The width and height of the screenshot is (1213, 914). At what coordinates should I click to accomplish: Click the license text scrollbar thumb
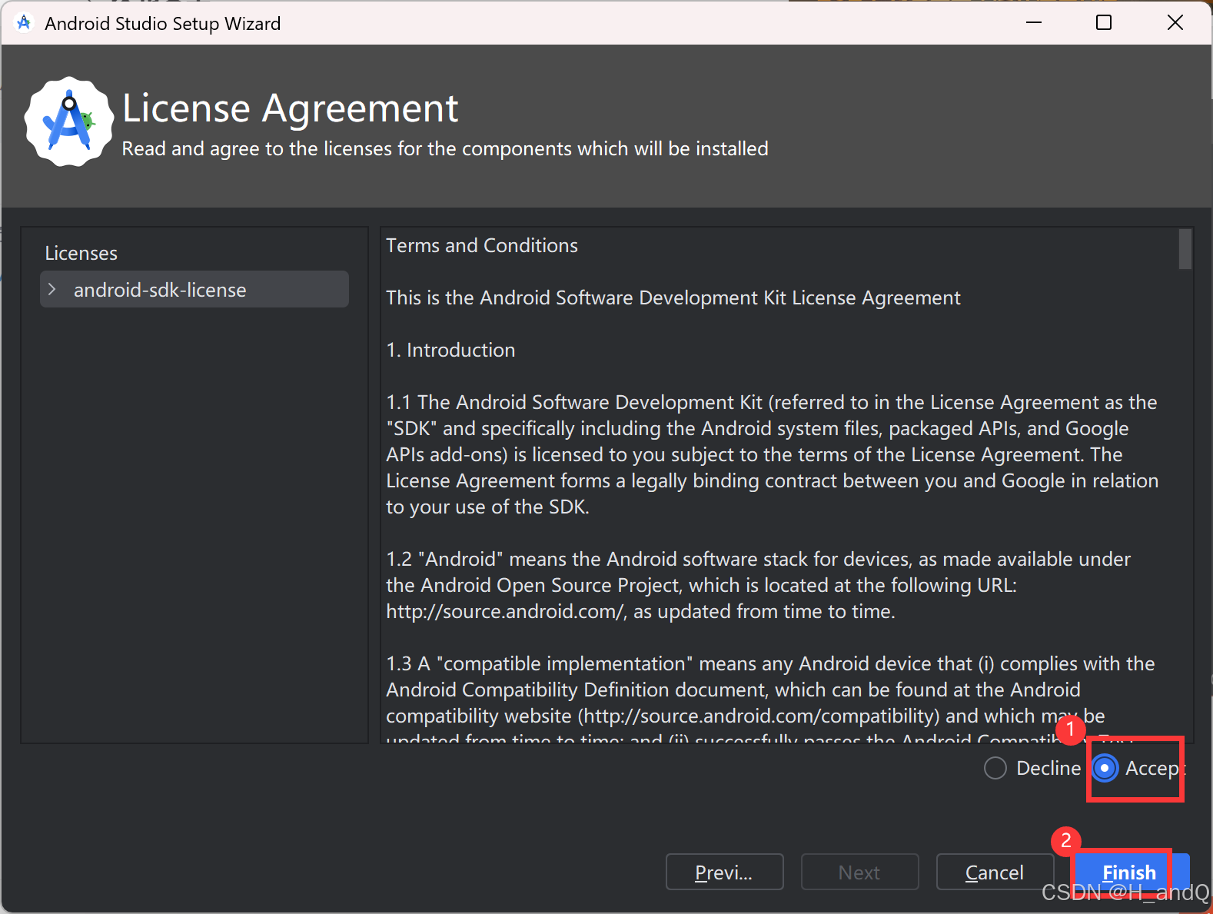coord(1185,249)
